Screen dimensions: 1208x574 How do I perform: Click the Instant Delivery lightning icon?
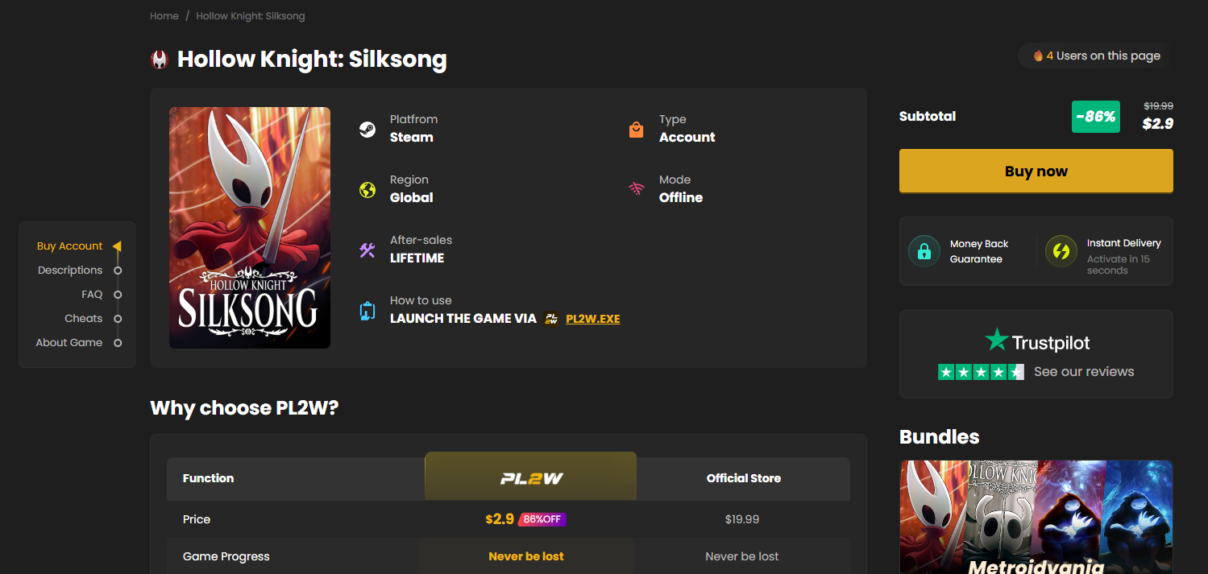(1061, 250)
